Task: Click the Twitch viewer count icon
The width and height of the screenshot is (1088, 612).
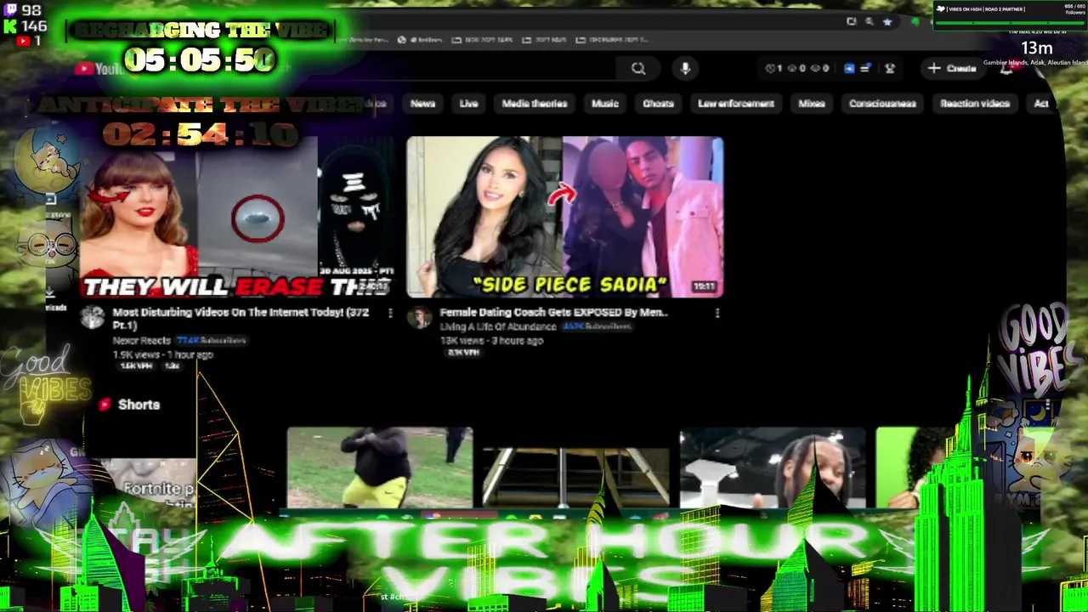Action: pos(10,10)
